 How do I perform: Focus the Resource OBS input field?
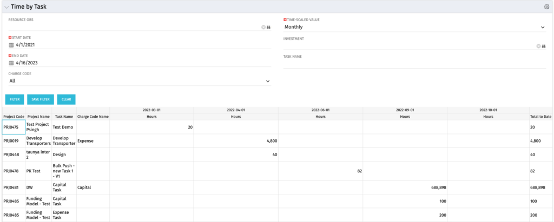[134, 27]
